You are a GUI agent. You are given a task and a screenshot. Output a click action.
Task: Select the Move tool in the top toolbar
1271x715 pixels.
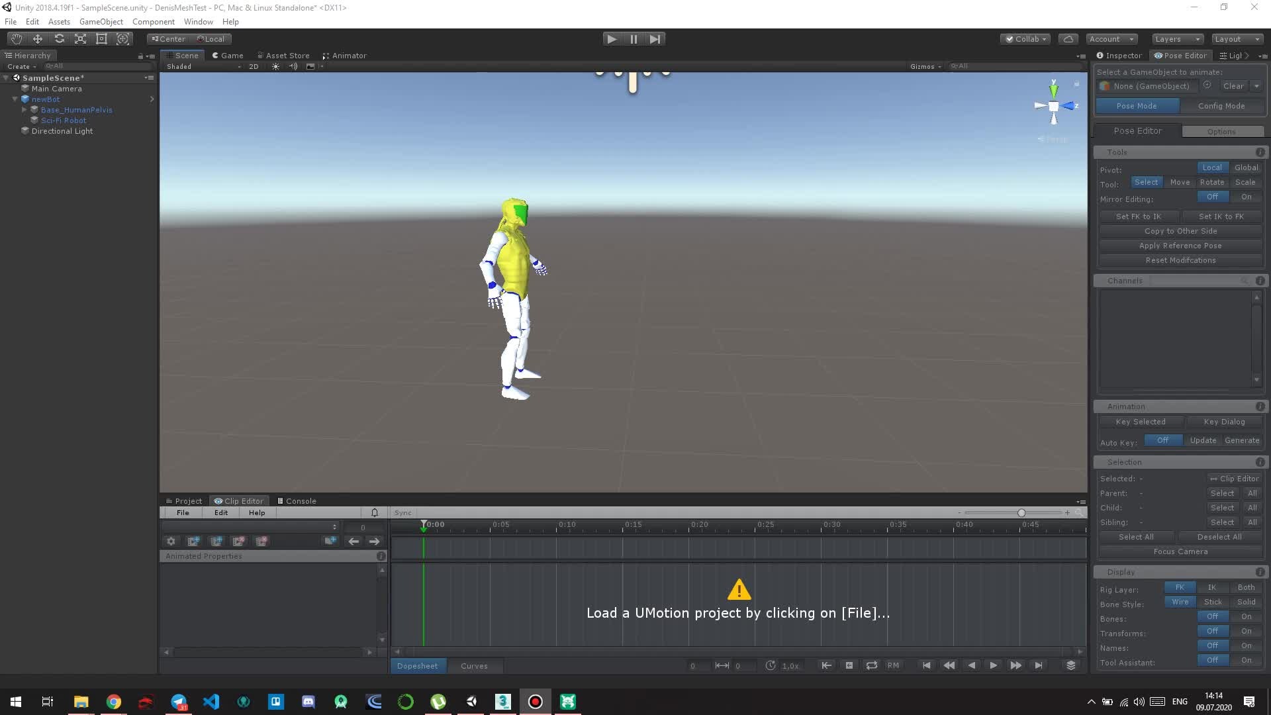pos(37,38)
